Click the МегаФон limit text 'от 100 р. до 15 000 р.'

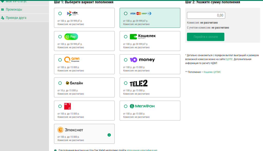tap(134, 114)
